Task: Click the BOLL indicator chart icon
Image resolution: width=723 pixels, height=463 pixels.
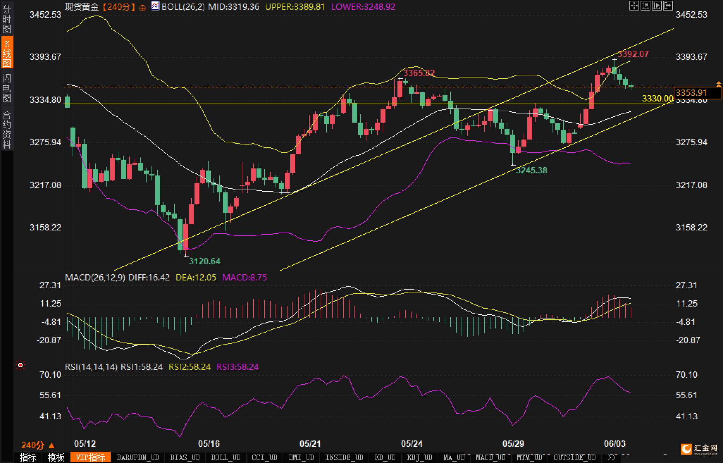Action: point(155,6)
